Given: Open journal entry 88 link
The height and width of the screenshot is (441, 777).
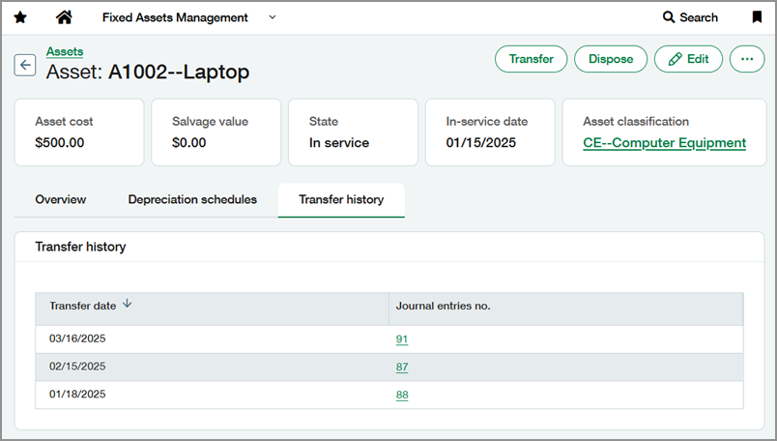Looking at the screenshot, I should [402, 396].
